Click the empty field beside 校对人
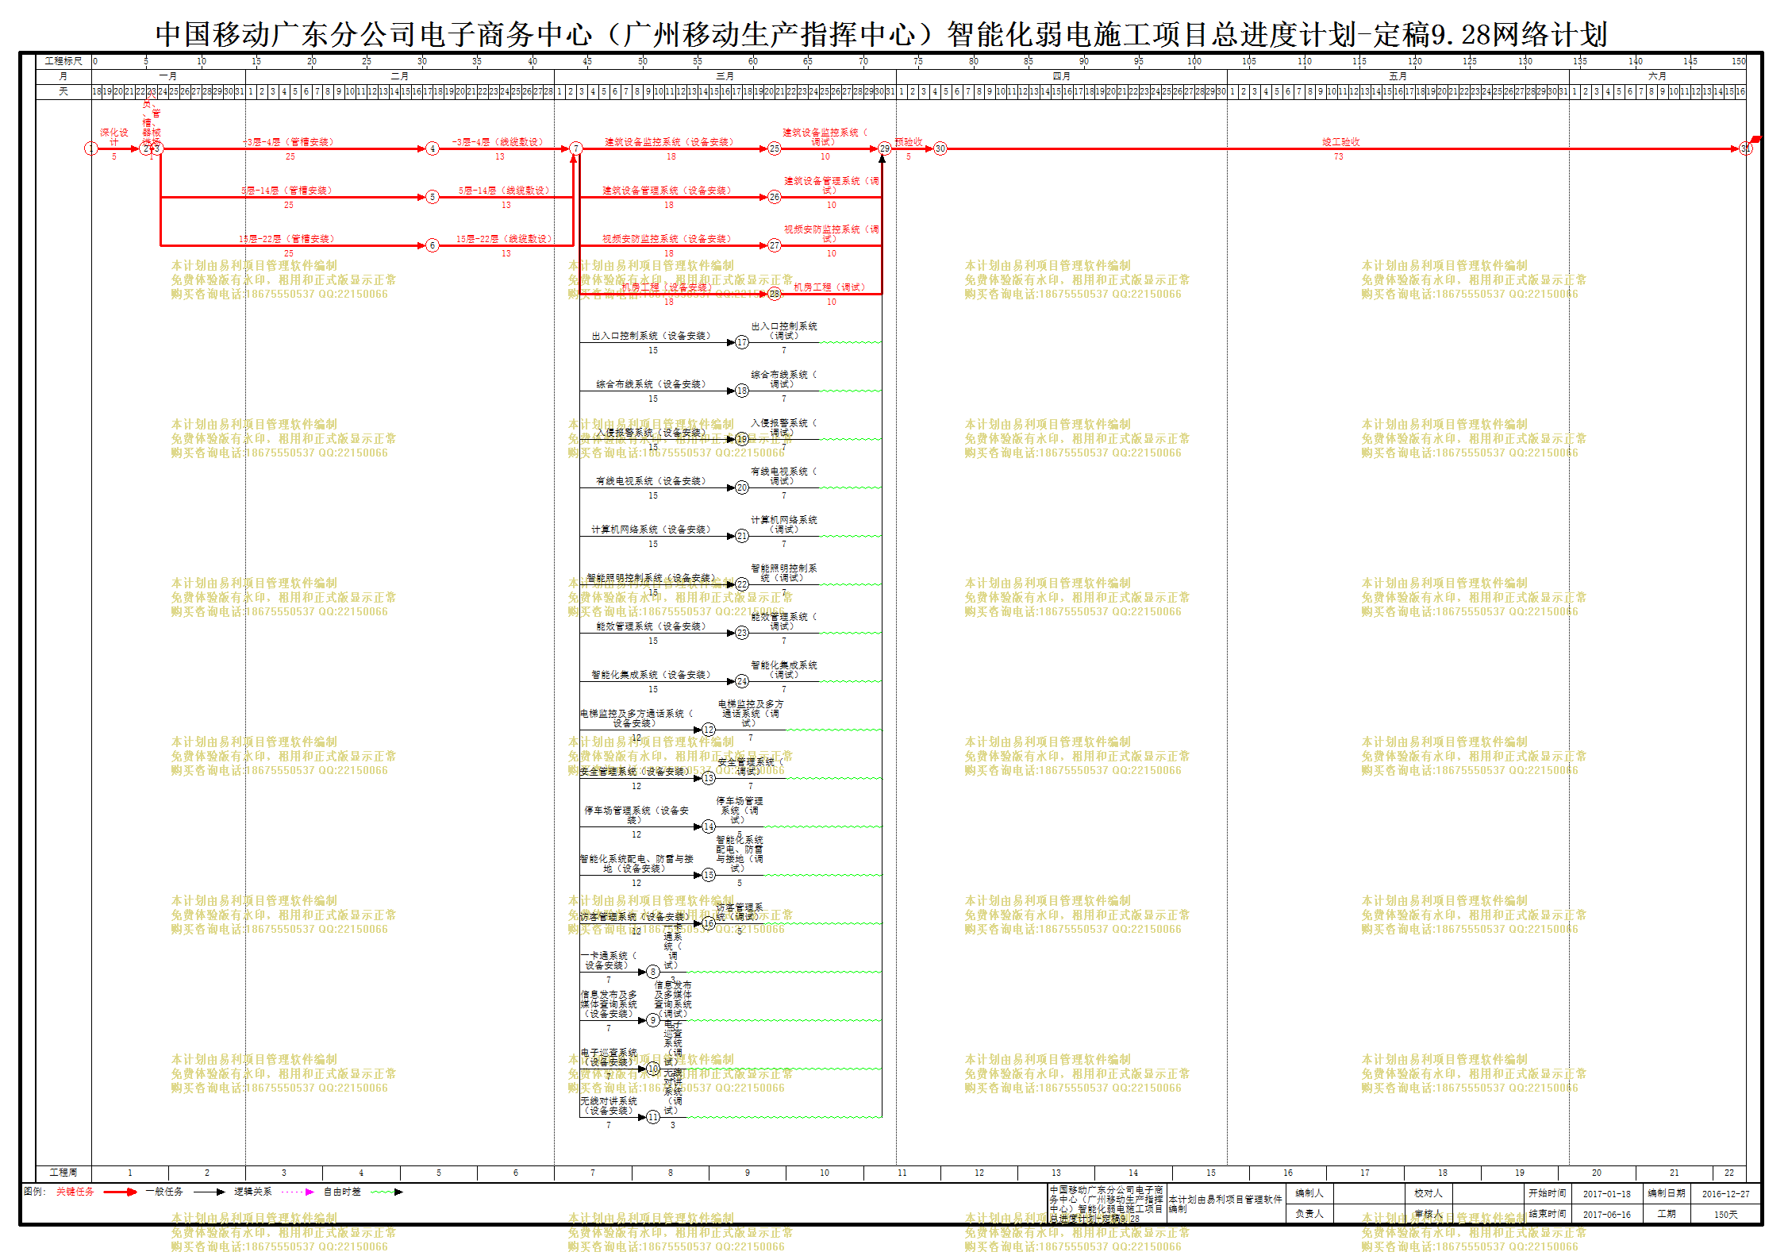 click(x=1489, y=1193)
